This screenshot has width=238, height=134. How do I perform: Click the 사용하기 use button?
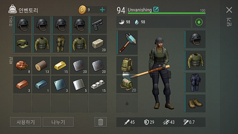25,122
